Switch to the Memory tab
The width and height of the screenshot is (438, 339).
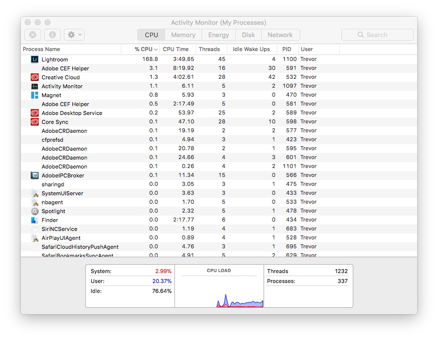(x=183, y=35)
